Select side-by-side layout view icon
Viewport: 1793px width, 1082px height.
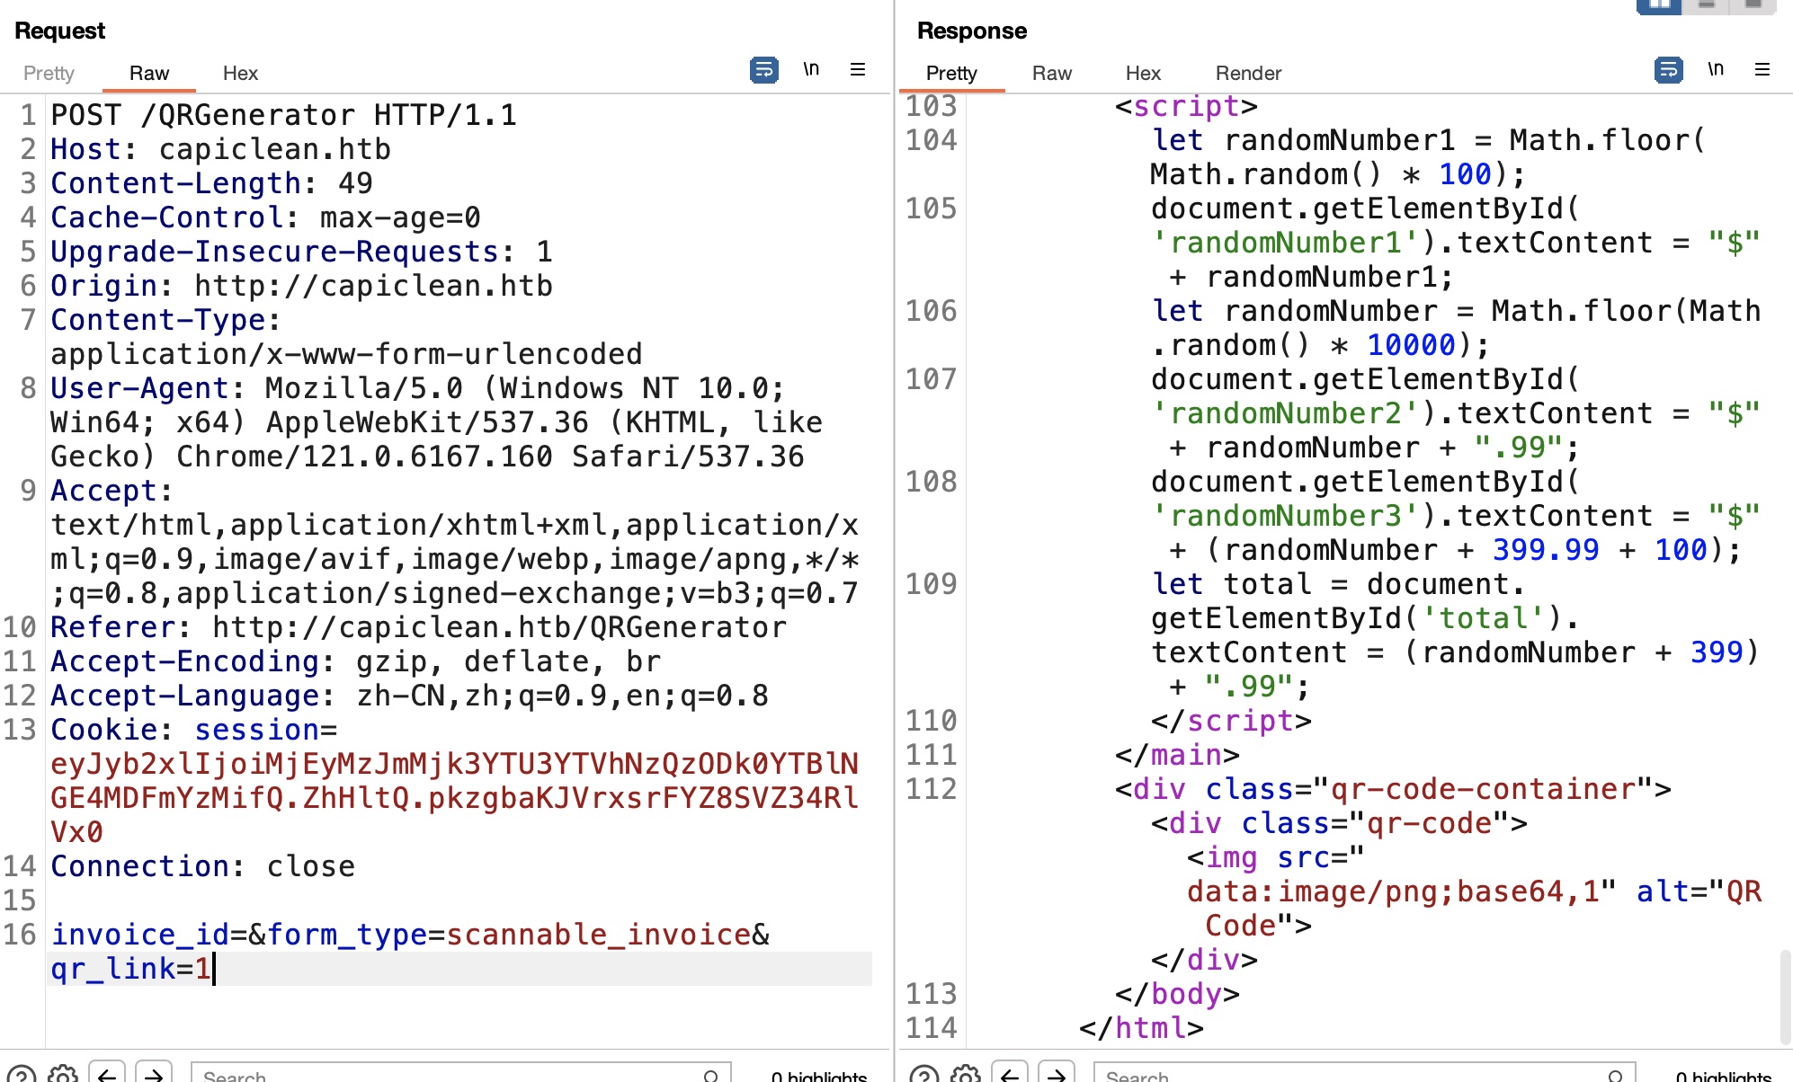point(1659,5)
